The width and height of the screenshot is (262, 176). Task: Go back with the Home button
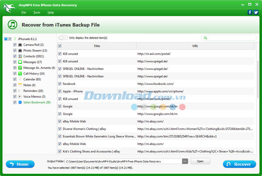point(20,164)
